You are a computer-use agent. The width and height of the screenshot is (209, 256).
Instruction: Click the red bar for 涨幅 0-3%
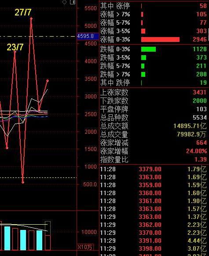point(160,39)
